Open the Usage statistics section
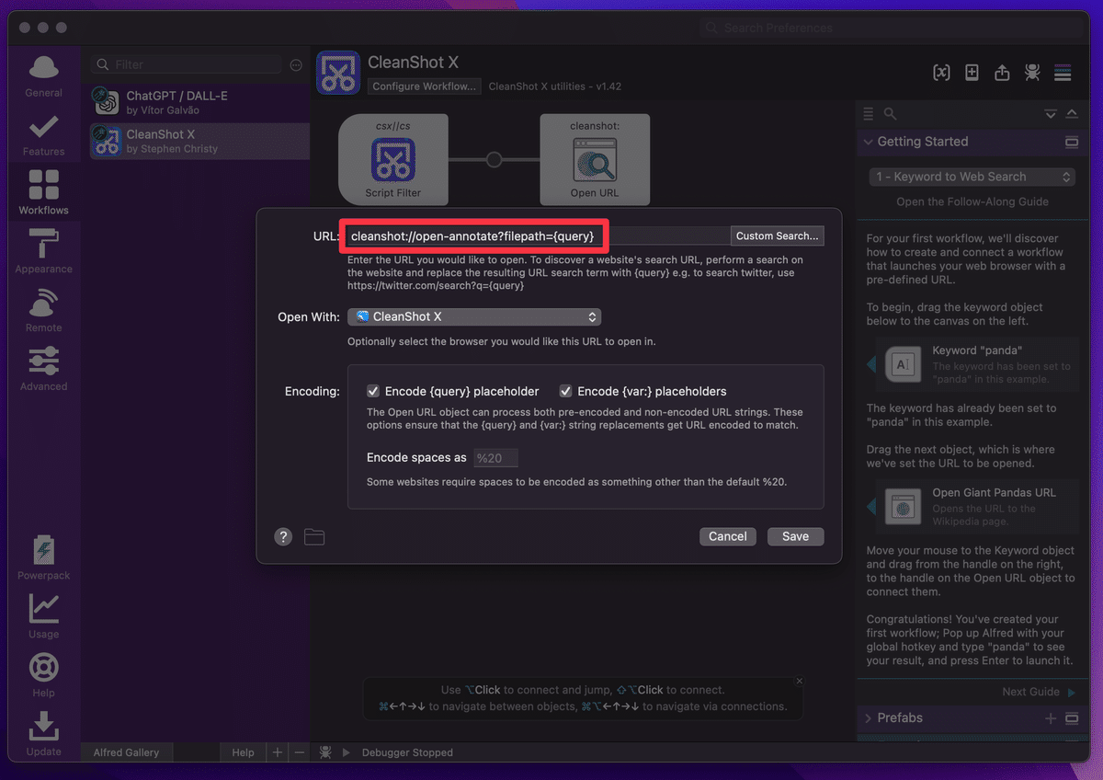 coord(43,616)
